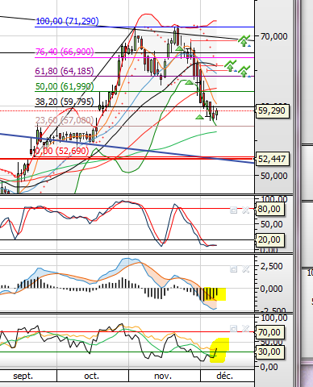Click the oct. label on time axis
The width and height of the screenshot is (313, 387).
coord(91,376)
